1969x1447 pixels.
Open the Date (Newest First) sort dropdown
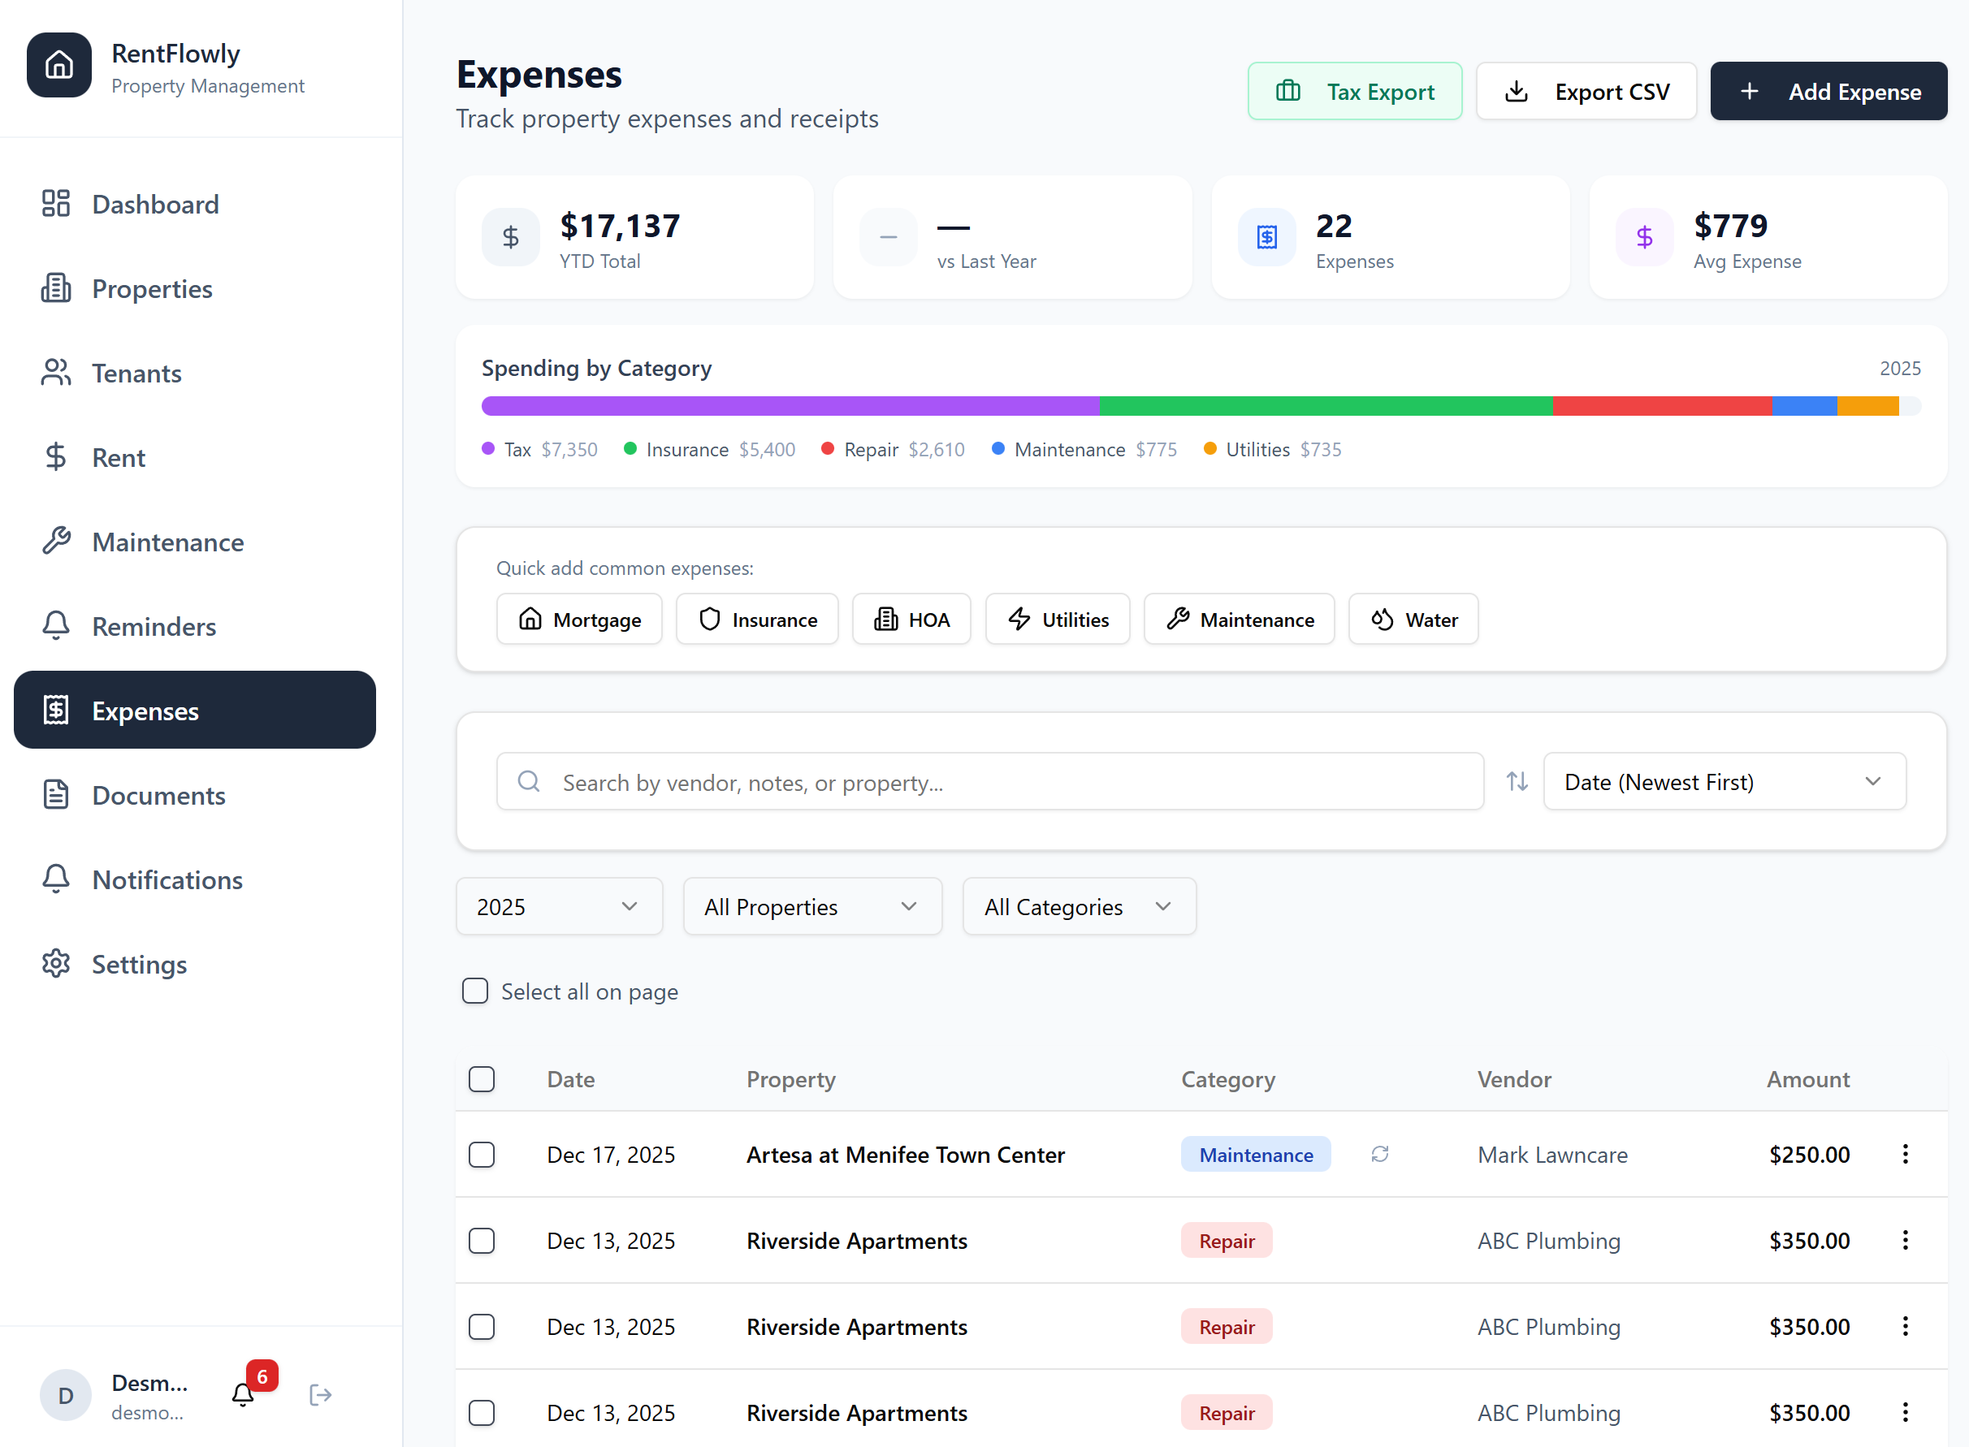[1724, 781]
